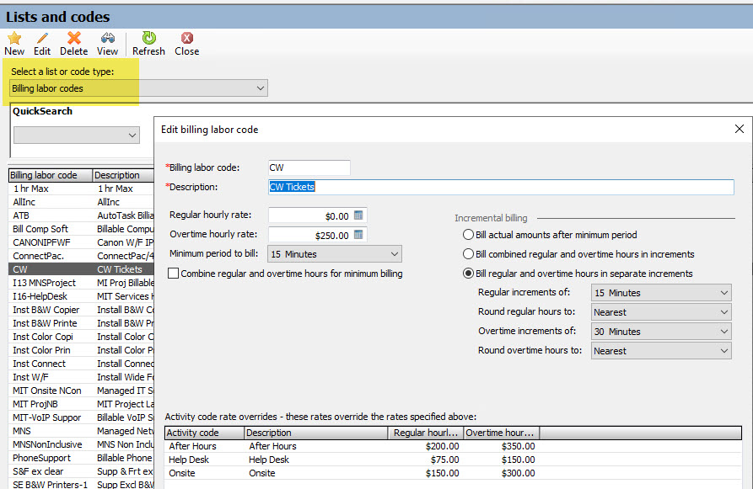
Task: Select the Inst Connect row
Action: pos(82,364)
